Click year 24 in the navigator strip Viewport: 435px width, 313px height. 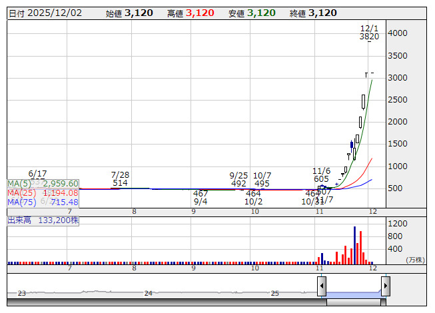149,293
